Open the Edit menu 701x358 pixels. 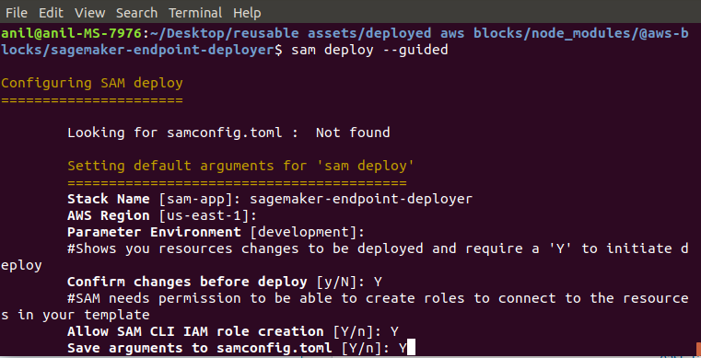tap(51, 13)
